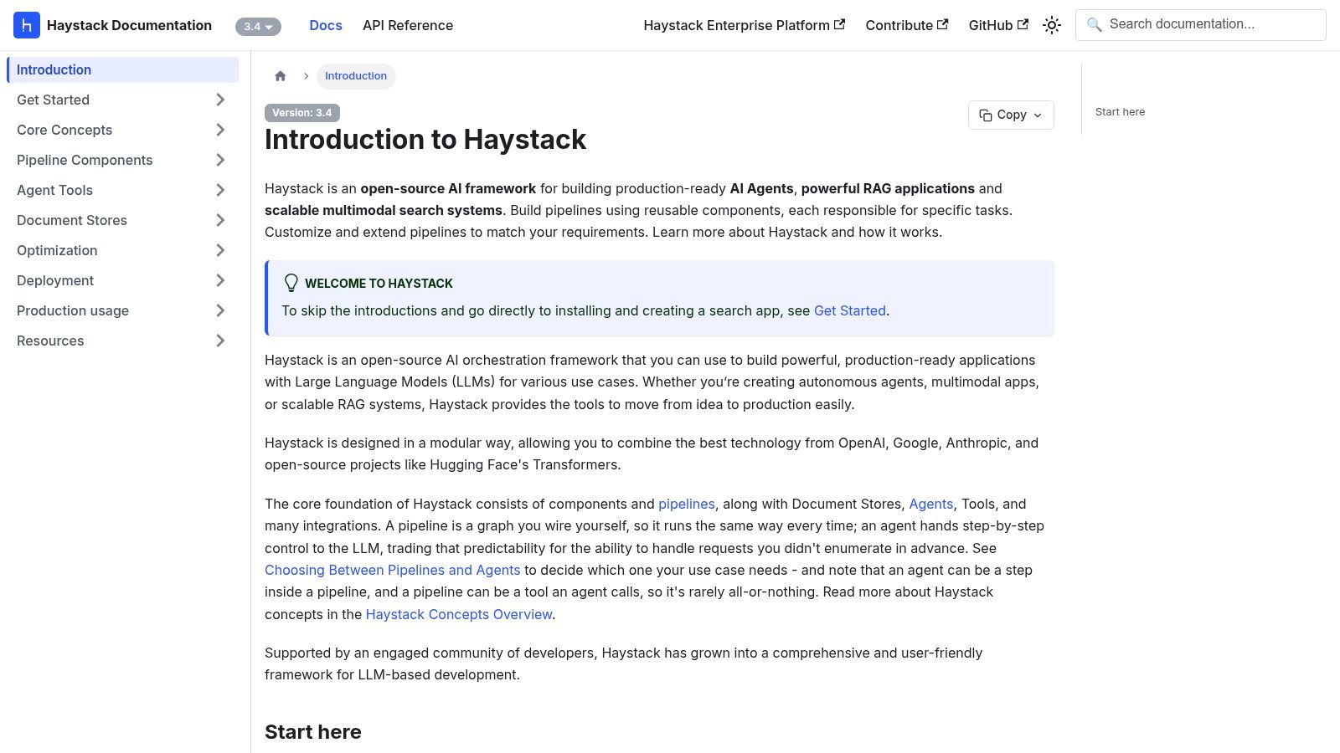Open Haystack Enterprise Platform external link

point(744,25)
